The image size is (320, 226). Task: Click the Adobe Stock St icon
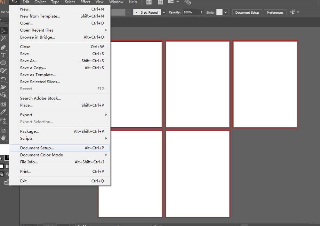tap(160, 2)
